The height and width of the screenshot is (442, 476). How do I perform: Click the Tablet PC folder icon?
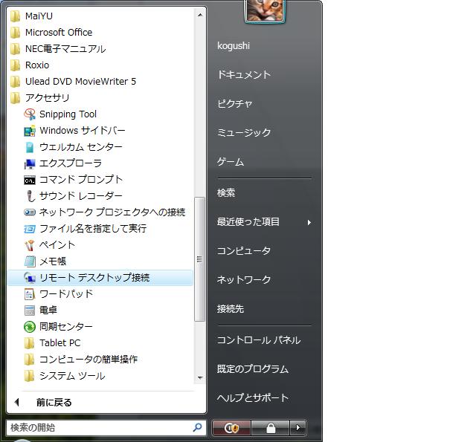(30, 343)
